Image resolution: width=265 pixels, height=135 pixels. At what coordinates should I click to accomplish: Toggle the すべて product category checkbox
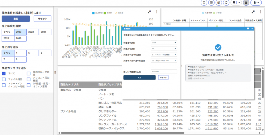coord(4,74)
